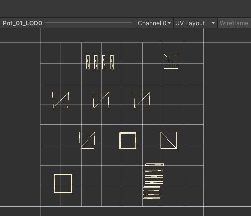This screenshot has height=216, width=251.
Task: Select the leftmost vertical strip UV island
Action: [x=88, y=62]
